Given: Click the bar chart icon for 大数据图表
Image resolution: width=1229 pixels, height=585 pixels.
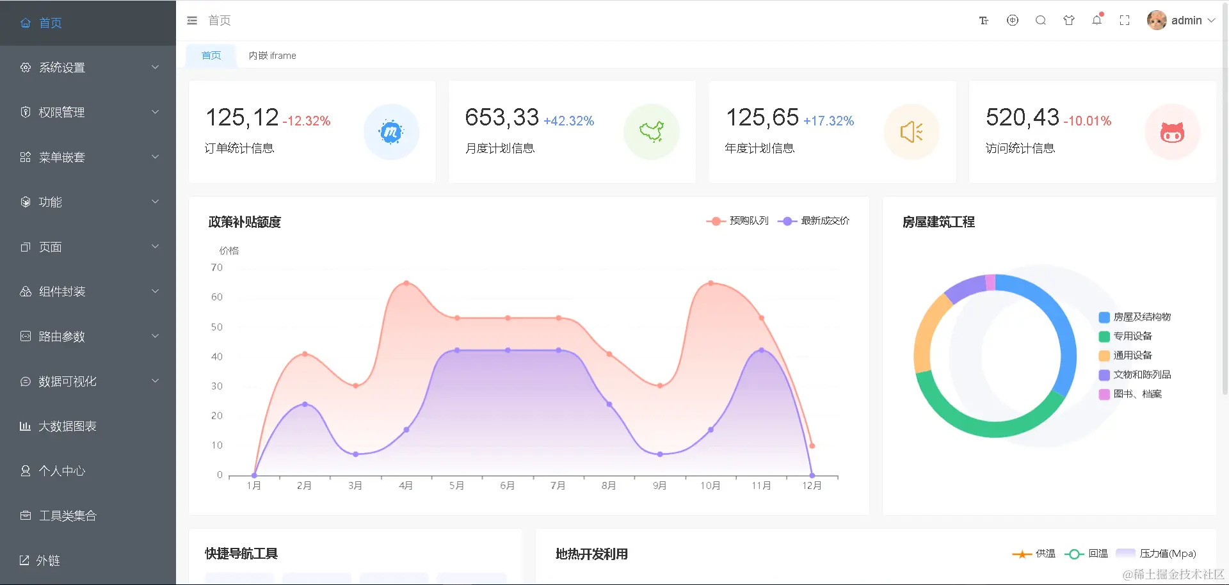Looking at the screenshot, I should pyautogui.click(x=26, y=426).
